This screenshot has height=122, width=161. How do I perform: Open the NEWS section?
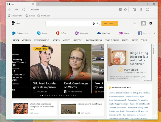(x=16, y=40)
